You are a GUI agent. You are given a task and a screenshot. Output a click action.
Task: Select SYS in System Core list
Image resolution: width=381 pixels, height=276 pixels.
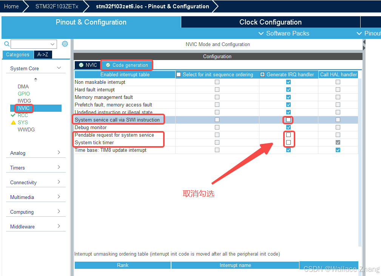[23, 122]
